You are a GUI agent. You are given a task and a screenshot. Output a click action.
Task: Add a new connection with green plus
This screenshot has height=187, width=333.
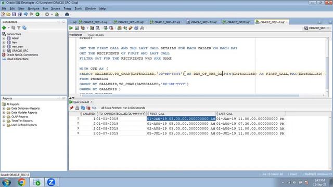point(4,28)
